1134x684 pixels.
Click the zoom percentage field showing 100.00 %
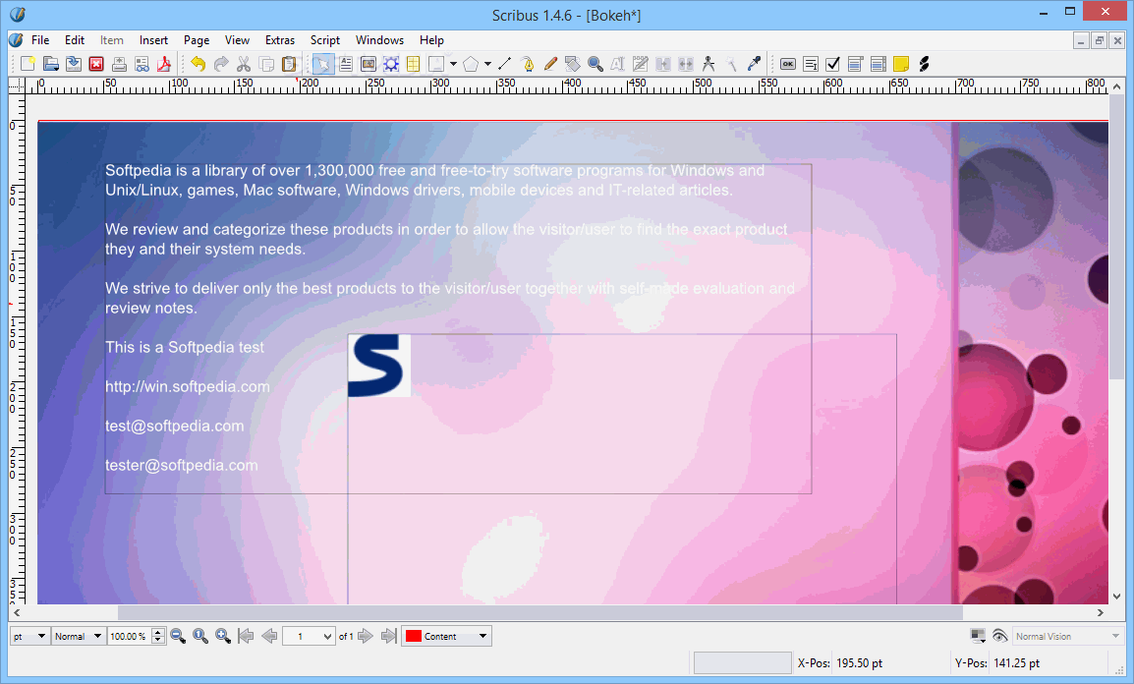(130, 636)
